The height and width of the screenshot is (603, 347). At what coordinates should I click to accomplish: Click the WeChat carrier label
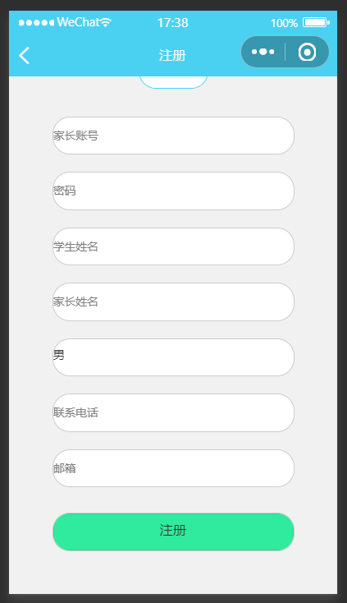tap(78, 22)
